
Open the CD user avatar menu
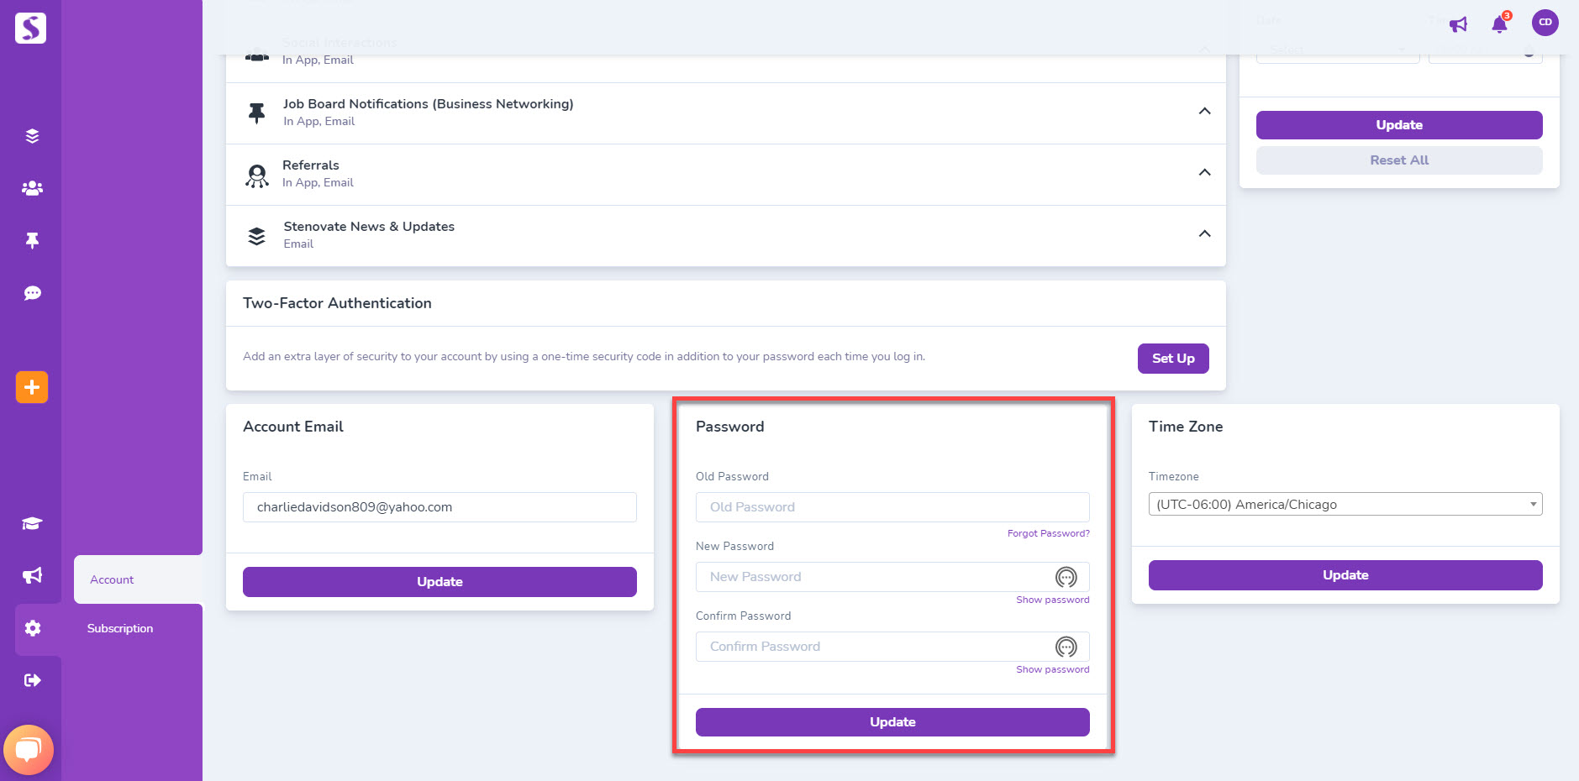coord(1545,23)
